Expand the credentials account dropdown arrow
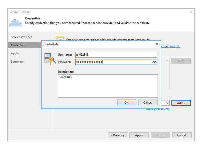The width and height of the screenshot is (207, 150). [167, 103]
